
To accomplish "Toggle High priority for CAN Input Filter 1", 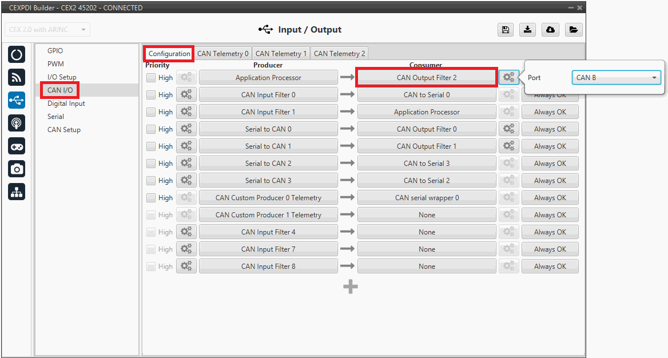I will [x=151, y=112].
